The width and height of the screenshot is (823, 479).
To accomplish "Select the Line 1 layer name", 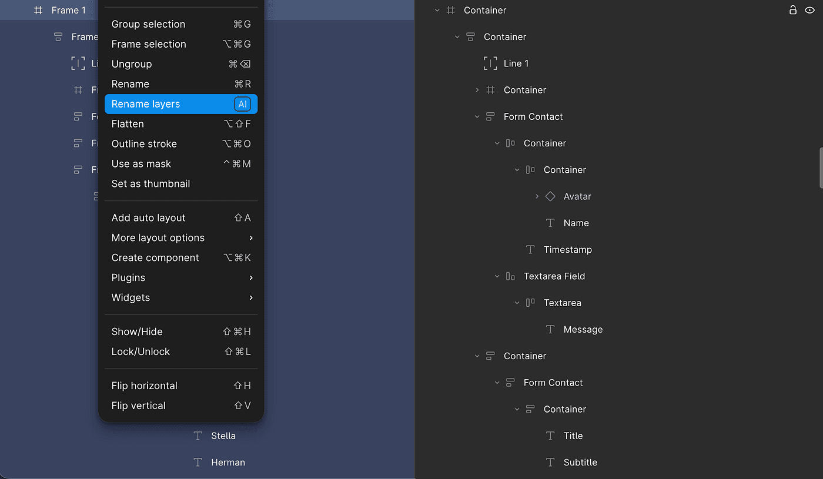I will tap(516, 63).
